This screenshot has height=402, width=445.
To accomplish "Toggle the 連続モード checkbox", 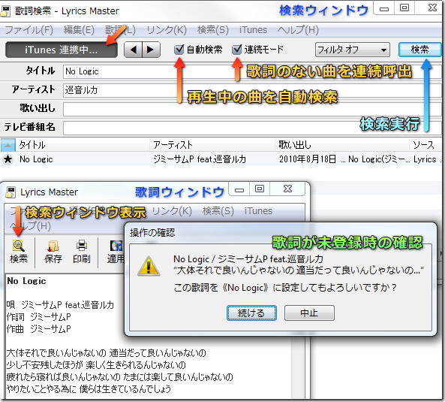I will (236, 50).
